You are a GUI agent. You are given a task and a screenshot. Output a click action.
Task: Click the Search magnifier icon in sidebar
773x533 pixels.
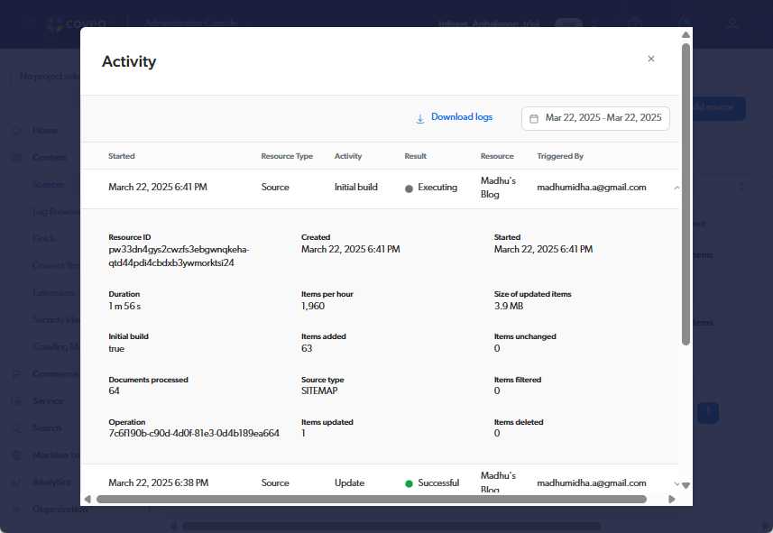pyautogui.click(x=16, y=428)
